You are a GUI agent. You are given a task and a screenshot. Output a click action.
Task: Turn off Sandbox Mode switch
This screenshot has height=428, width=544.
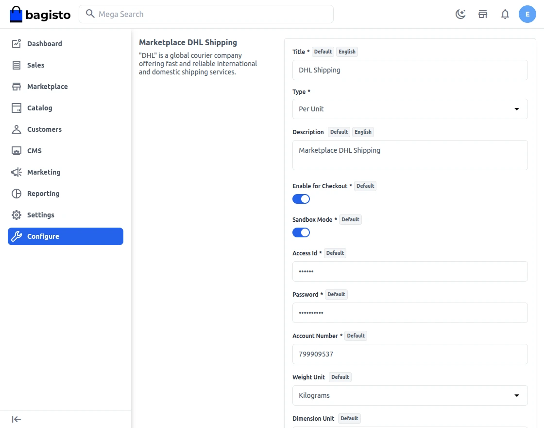point(301,232)
